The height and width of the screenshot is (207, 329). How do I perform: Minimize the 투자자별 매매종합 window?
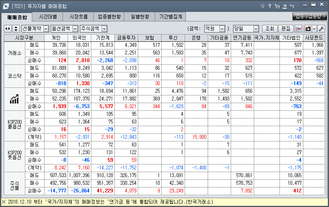305,5
